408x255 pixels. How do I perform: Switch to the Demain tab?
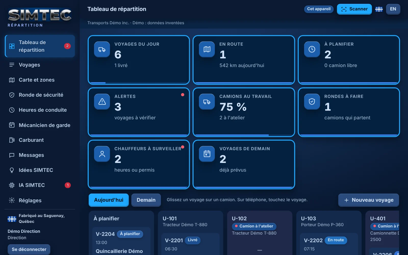146,200
